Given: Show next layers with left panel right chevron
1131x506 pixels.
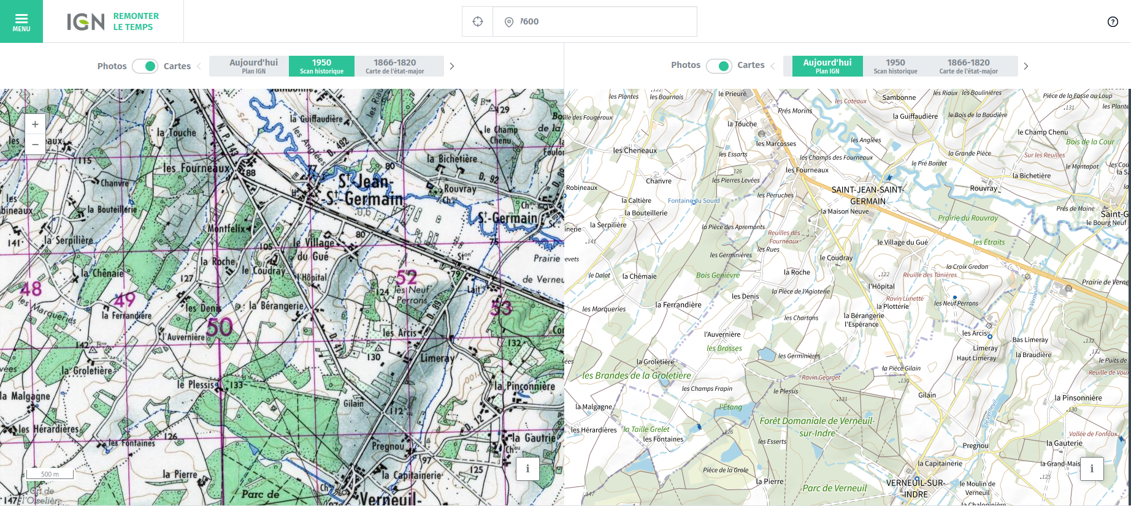Looking at the screenshot, I should 452,66.
